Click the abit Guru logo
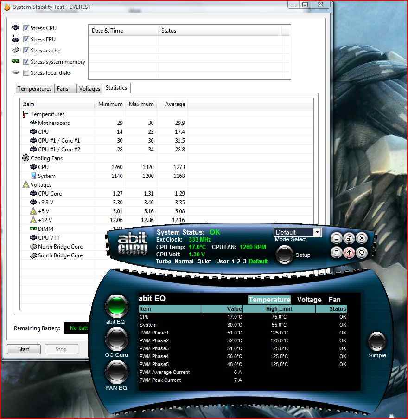The image size is (408, 419). point(133,243)
